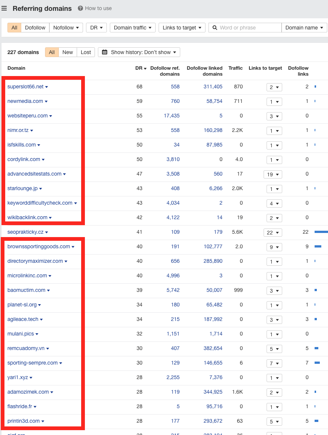Screen dimensions: 328x435
Task: Click the How to use help icon
Action: pyautogui.click(x=80, y=8)
